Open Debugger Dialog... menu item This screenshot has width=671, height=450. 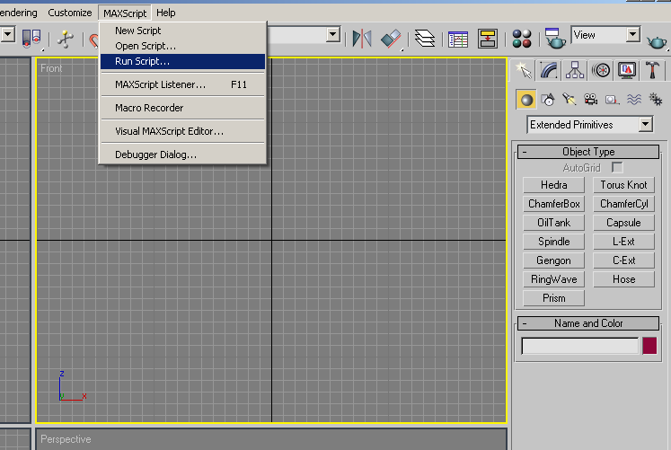click(182, 154)
